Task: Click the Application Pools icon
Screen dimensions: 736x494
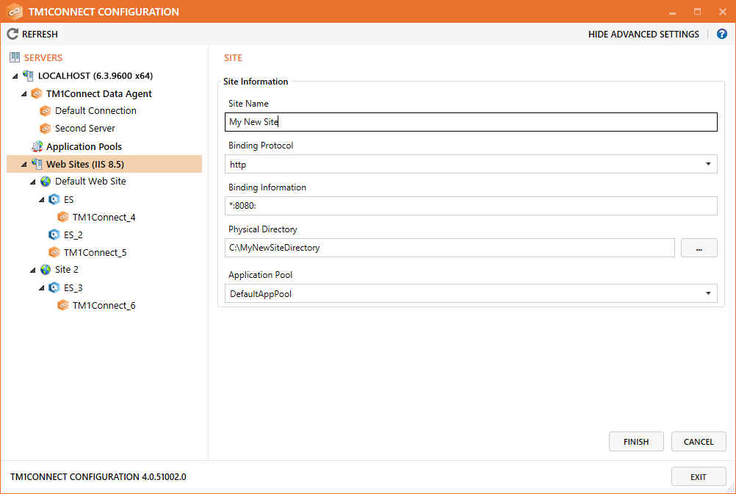Action: (37, 146)
